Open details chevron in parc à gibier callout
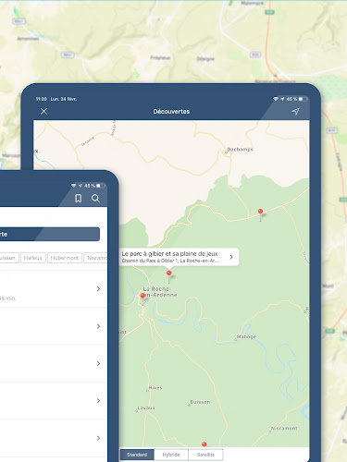The width and height of the screenshot is (347, 462). 231,257
